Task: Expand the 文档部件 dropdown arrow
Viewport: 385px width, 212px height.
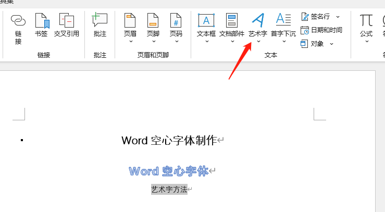Action: coord(232,42)
